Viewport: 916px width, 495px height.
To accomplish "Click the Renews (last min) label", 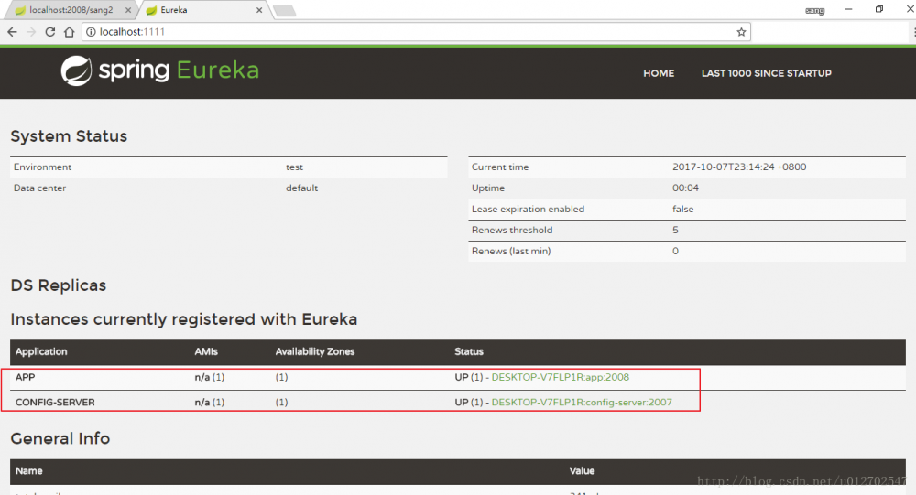I will coord(511,251).
